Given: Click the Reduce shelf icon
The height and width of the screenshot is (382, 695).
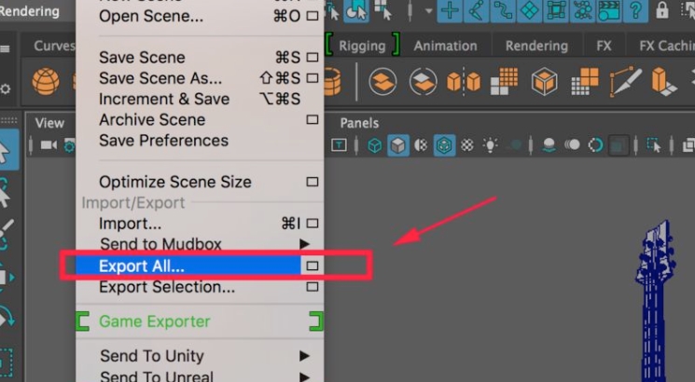Looking at the screenshot, I should [585, 81].
